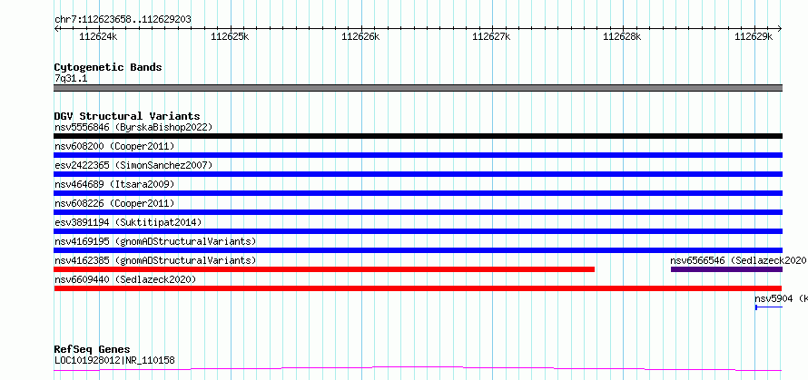Click the red nsv6609440 variant bar
This screenshot has height=380, width=808.
click(418, 288)
